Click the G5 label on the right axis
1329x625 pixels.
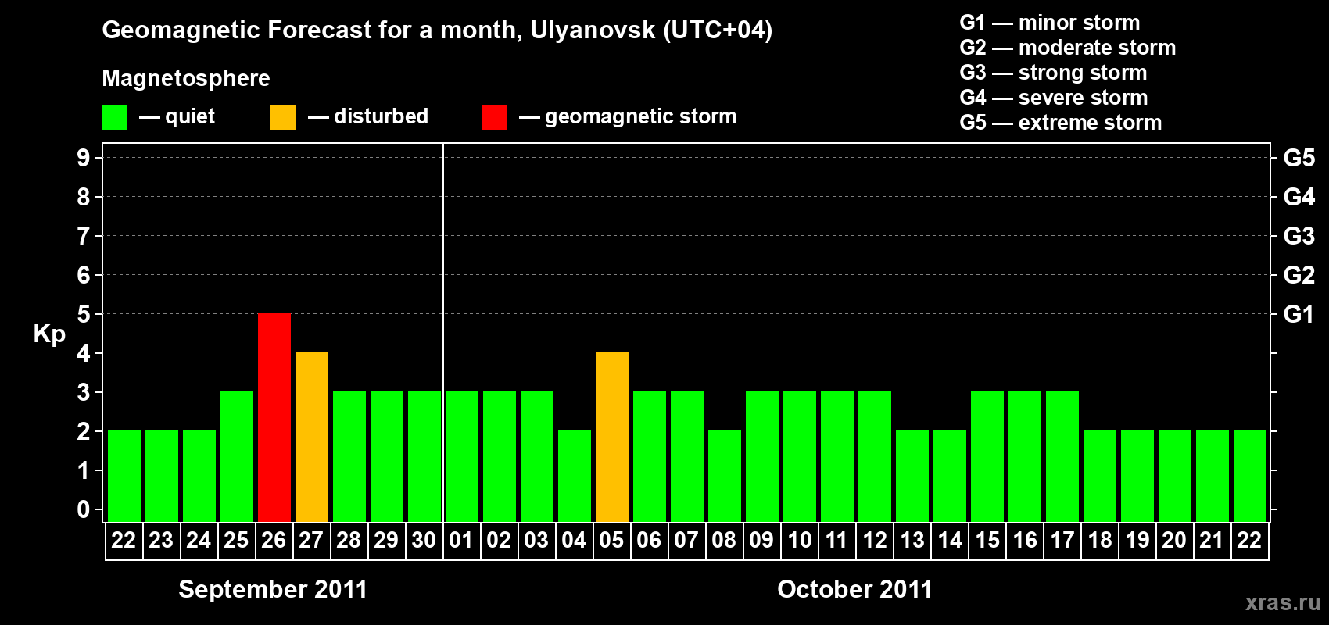[x=1299, y=158]
